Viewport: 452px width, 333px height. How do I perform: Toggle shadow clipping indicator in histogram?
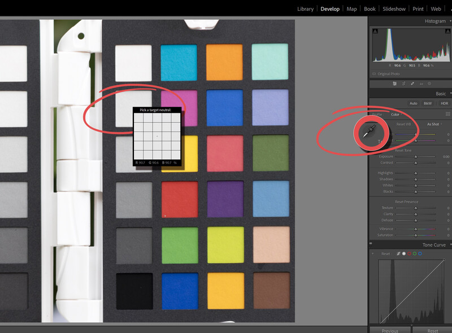point(375,31)
